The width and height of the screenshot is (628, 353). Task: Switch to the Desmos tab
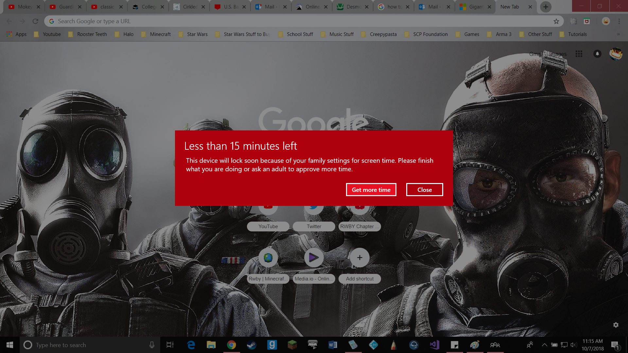(352, 7)
